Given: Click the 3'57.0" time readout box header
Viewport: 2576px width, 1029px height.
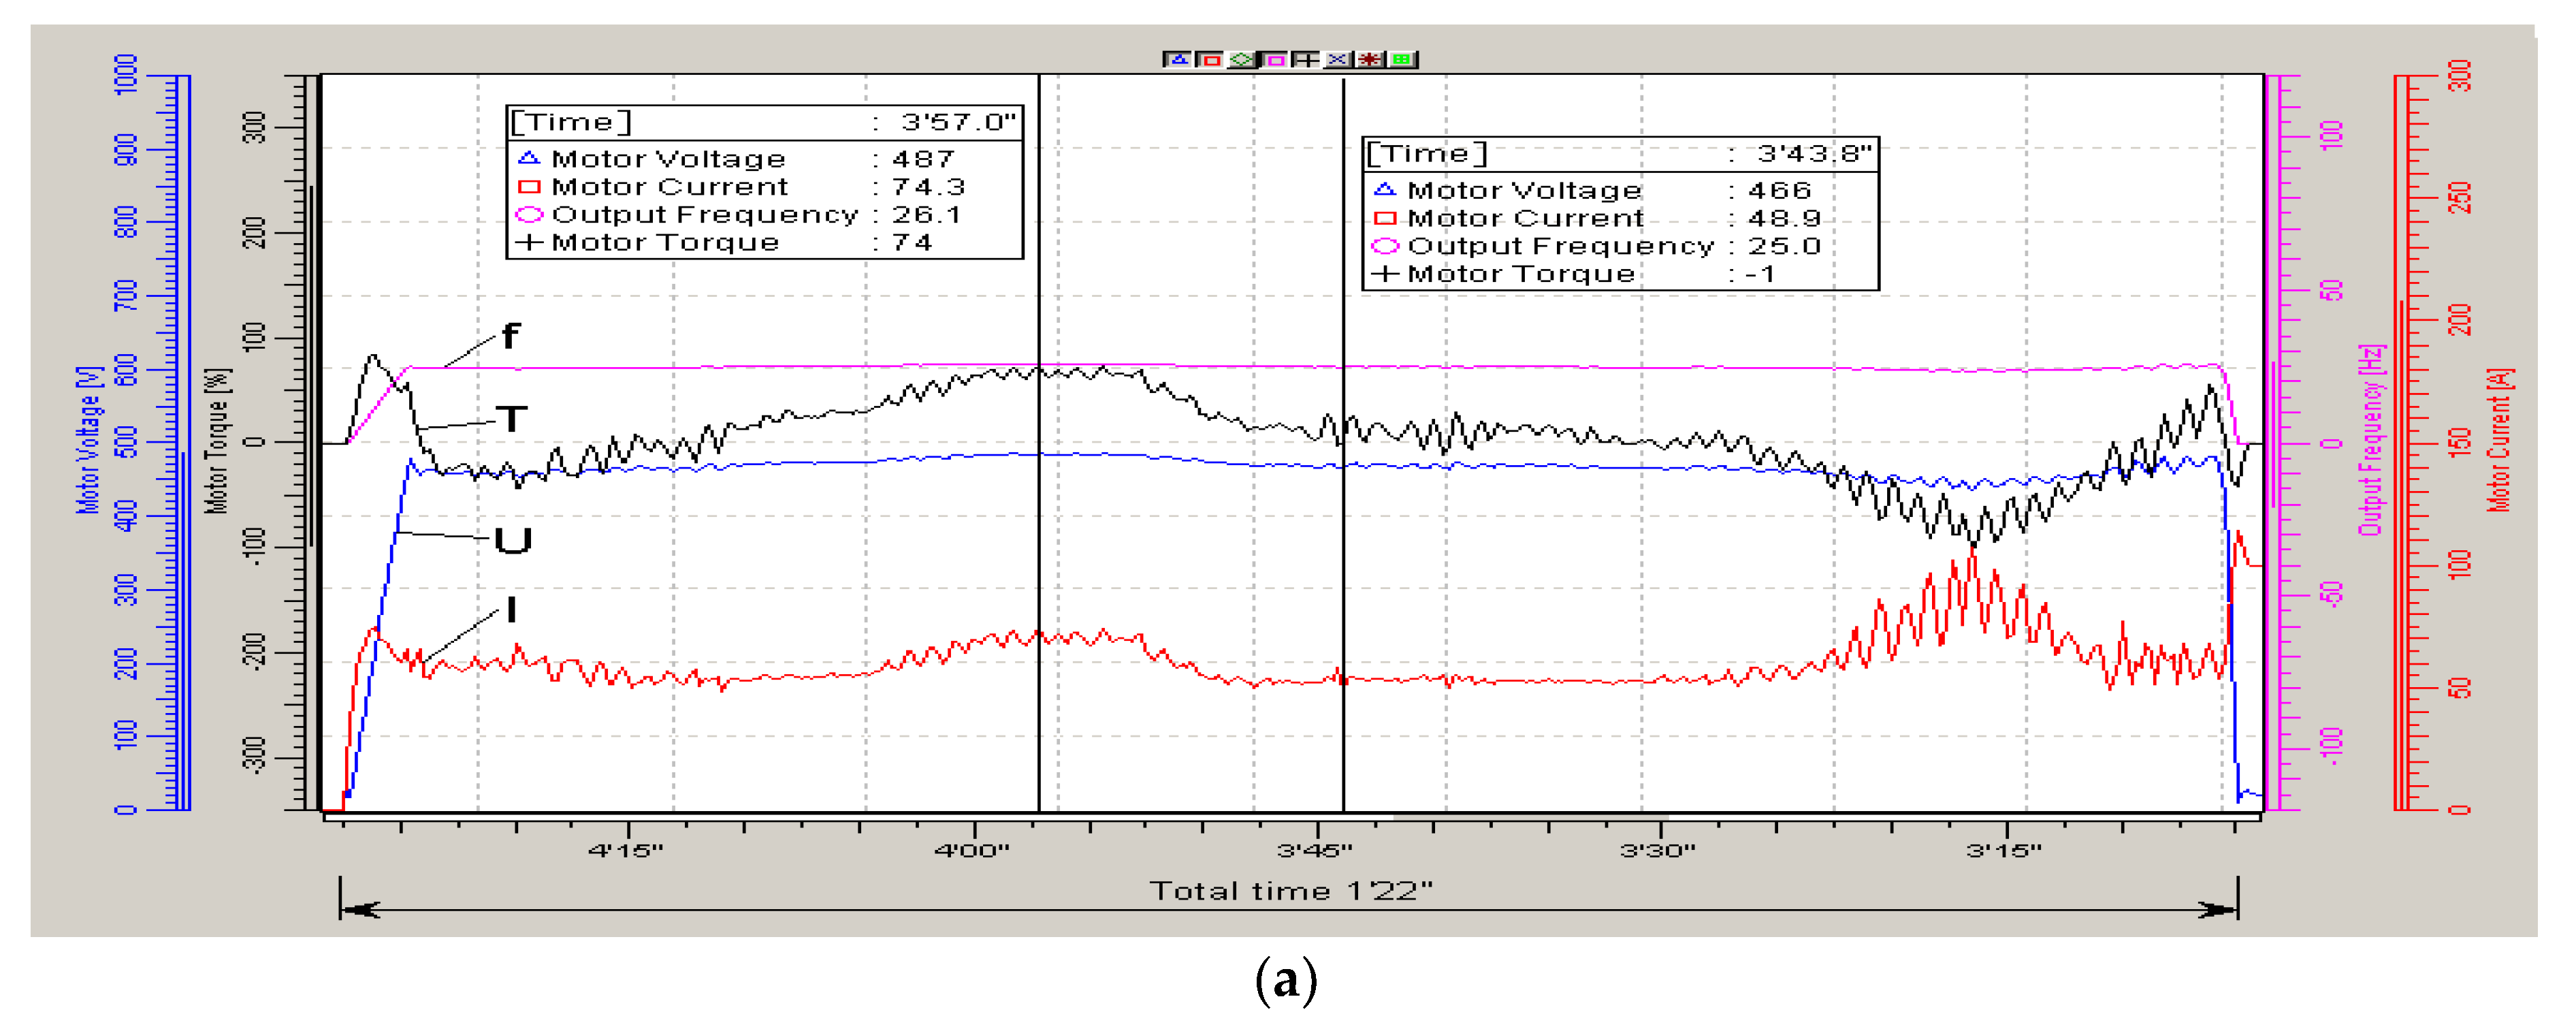Looking at the screenshot, I should [764, 122].
